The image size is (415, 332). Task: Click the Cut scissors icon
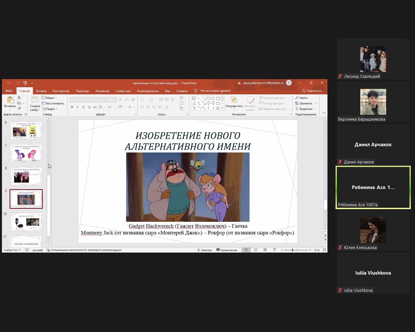point(19,98)
